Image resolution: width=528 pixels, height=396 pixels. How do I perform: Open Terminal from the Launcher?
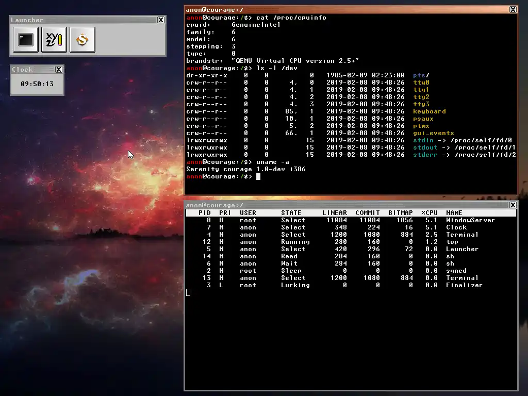[x=26, y=40]
